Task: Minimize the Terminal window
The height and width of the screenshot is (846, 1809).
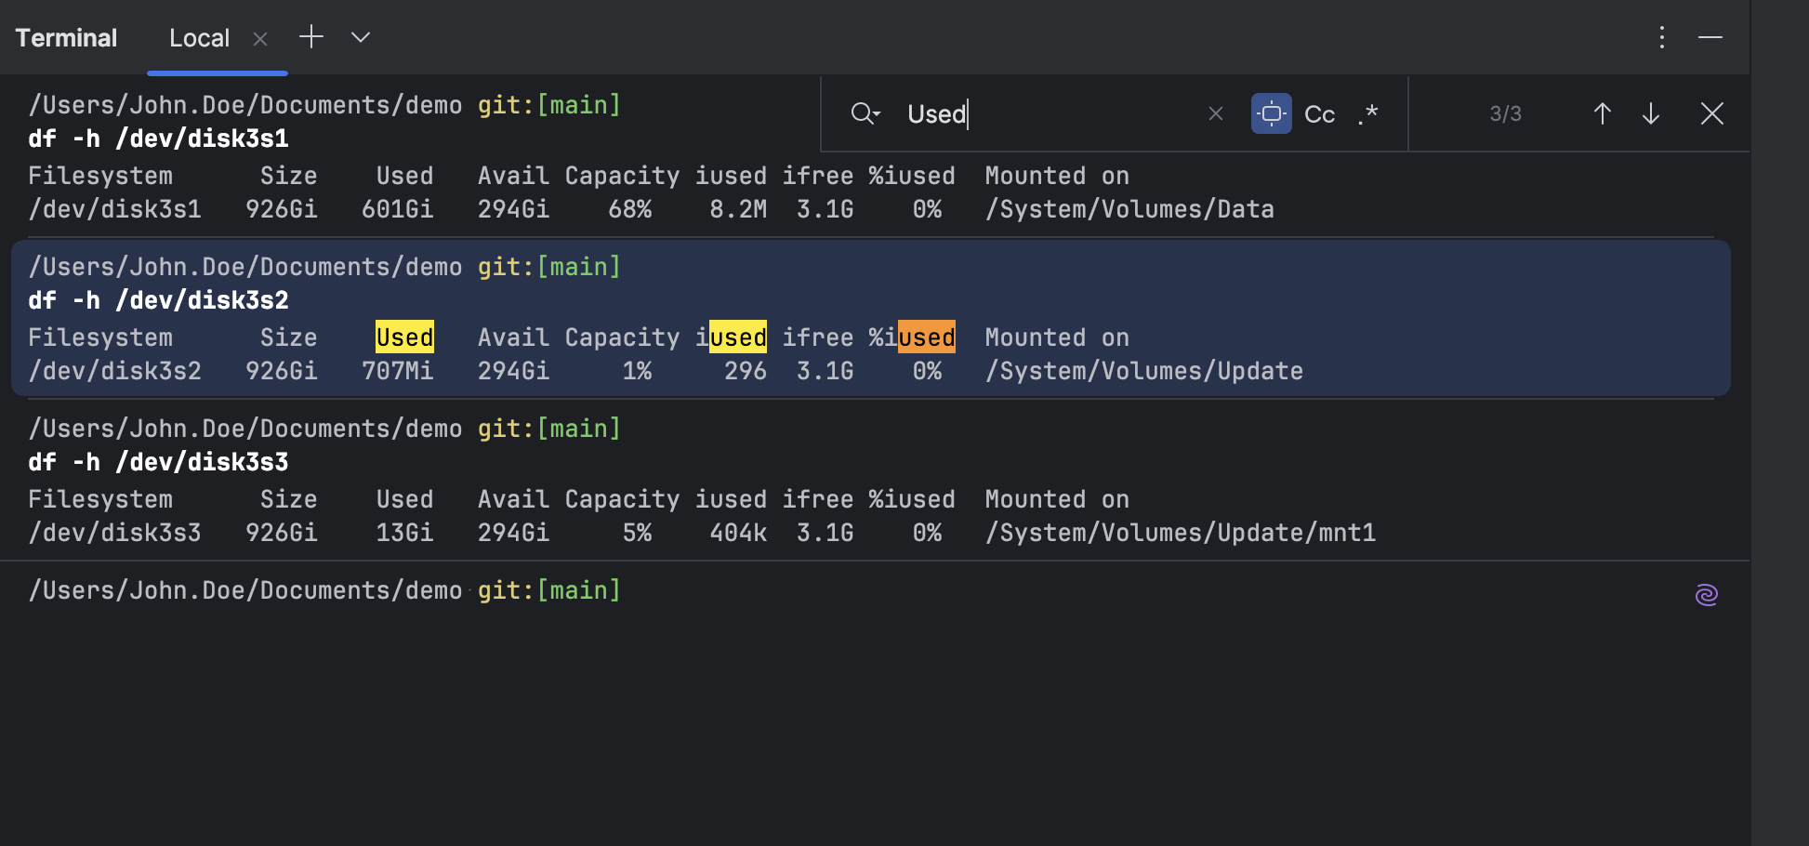Action: pos(1711,37)
